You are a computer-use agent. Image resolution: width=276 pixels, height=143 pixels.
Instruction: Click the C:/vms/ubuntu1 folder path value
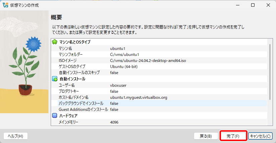(x=125, y=55)
